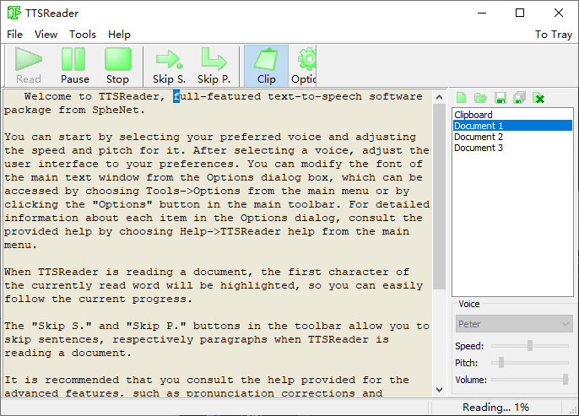This screenshot has width=579, height=416.
Task: Click the Speed slider
Action: point(530,345)
